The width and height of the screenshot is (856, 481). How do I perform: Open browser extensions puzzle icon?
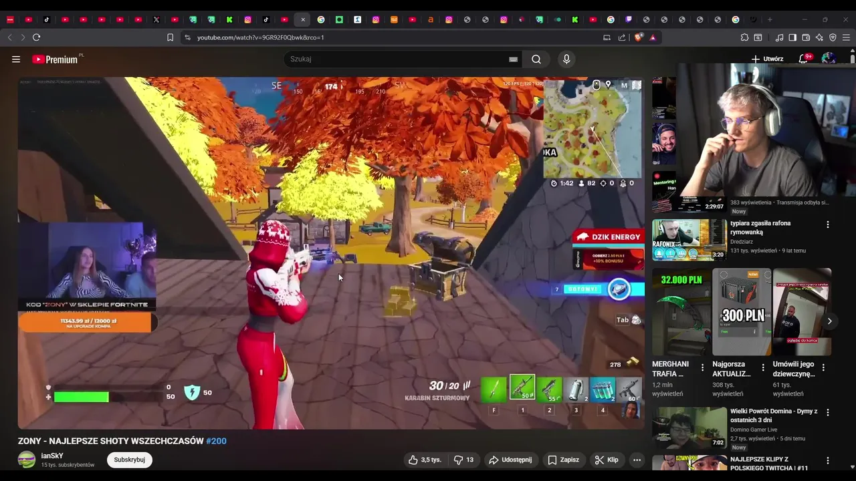(744, 37)
